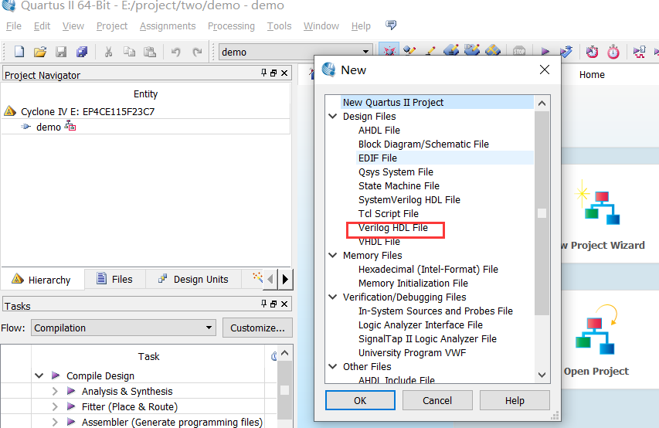Select the demo entity in hierarchy

point(49,127)
